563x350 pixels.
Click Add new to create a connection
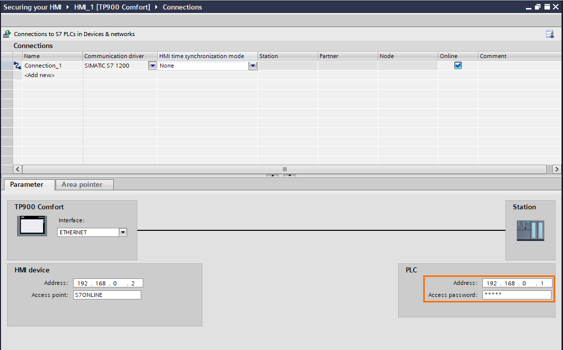coord(39,75)
